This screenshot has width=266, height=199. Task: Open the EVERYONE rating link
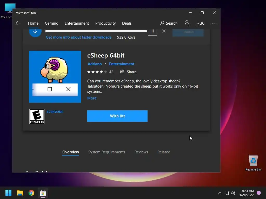coord(55,112)
